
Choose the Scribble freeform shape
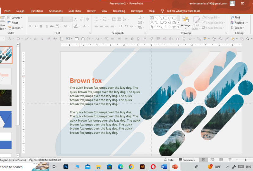[x=152, y=27]
